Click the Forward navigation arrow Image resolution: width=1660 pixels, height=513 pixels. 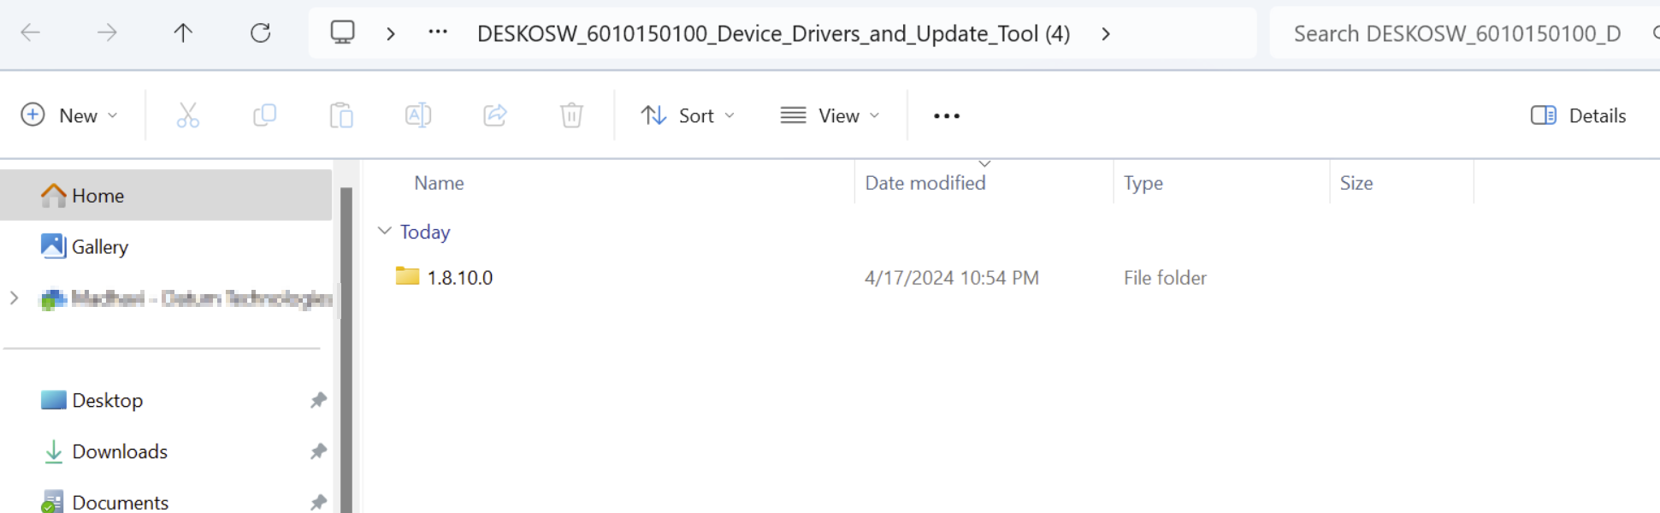click(x=107, y=33)
